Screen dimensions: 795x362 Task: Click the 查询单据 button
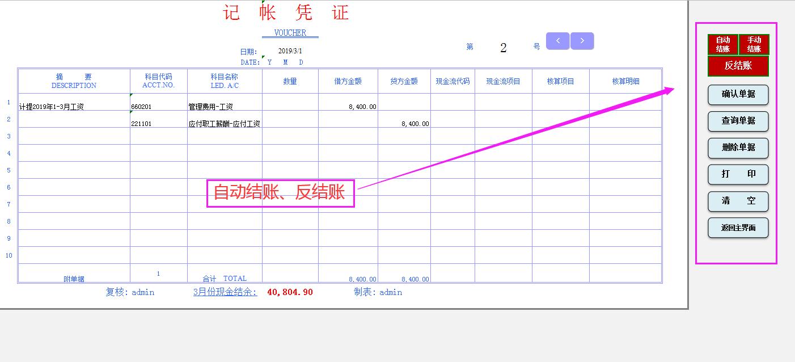738,121
